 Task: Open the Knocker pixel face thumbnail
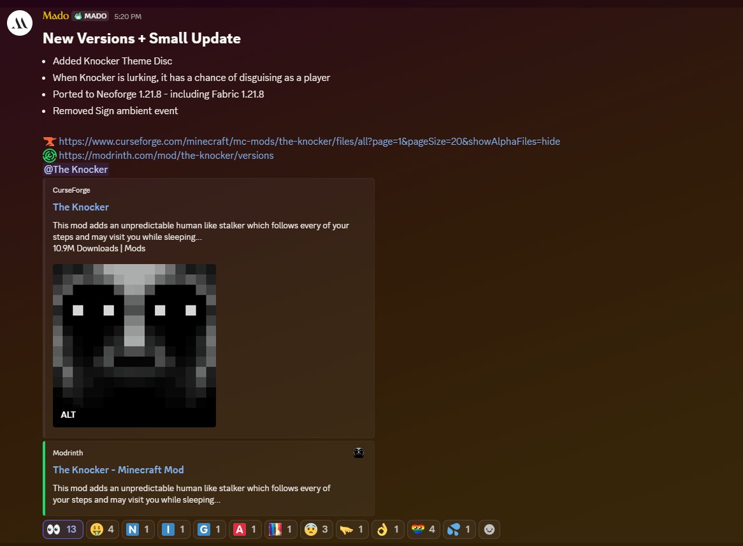click(x=134, y=345)
